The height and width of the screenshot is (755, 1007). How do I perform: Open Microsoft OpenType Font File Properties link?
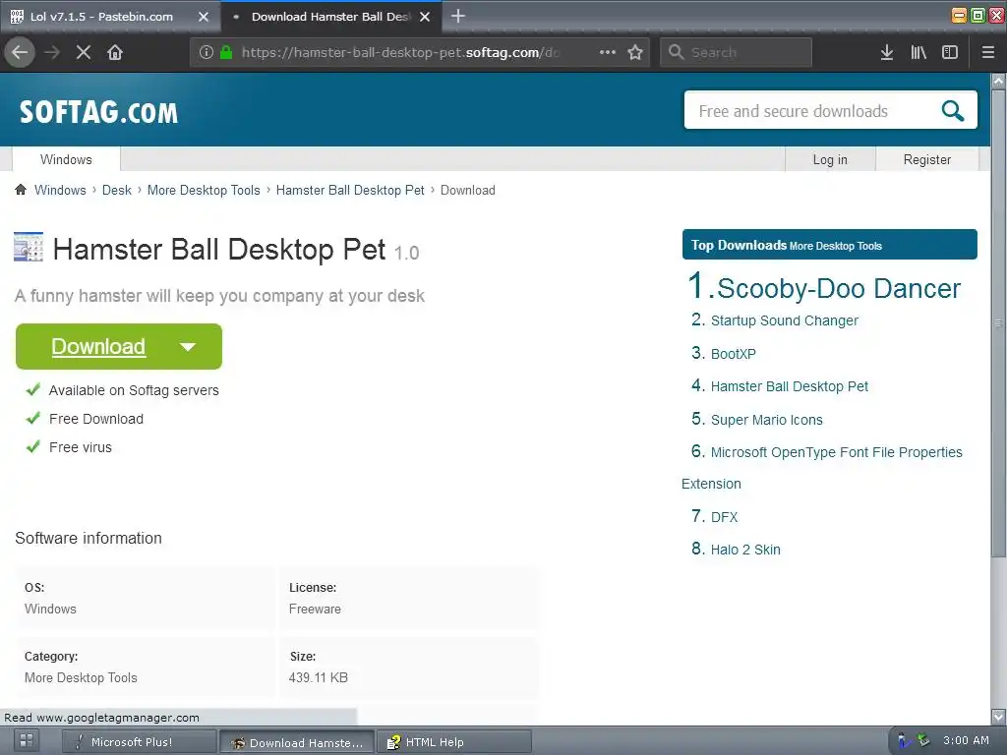click(836, 452)
